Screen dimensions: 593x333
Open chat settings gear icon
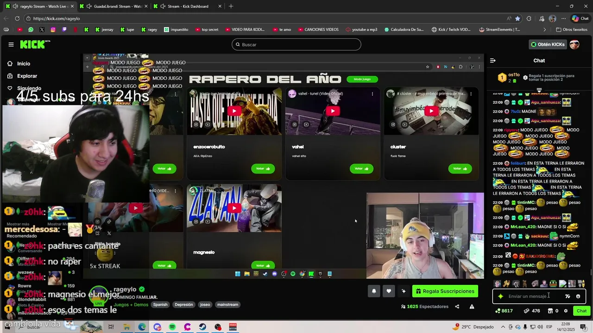pos(566,311)
